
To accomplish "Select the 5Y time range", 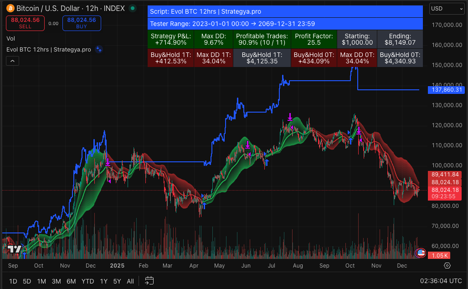I will [117, 281].
